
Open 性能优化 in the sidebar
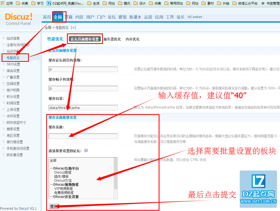(x=13, y=58)
